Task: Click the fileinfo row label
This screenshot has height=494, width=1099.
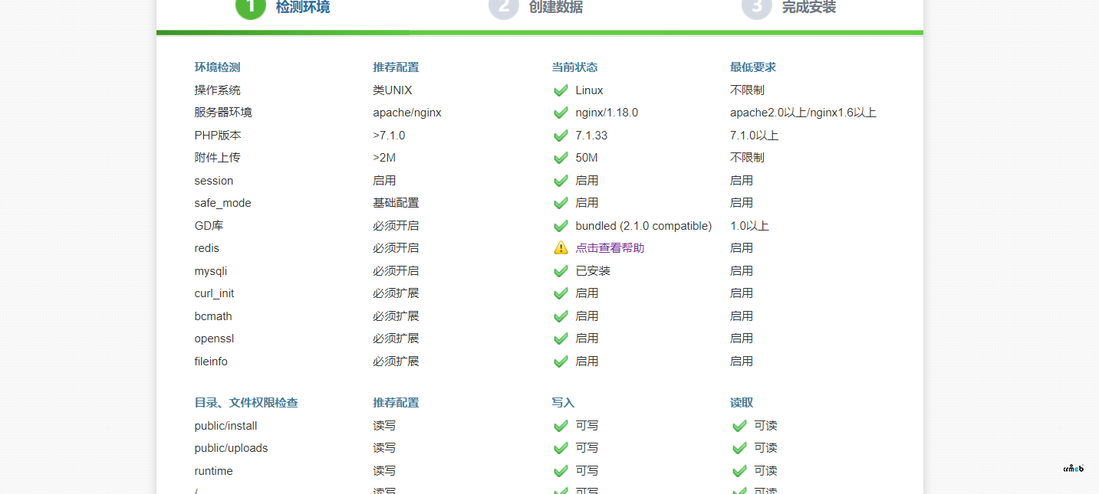Action: click(211, 362)
